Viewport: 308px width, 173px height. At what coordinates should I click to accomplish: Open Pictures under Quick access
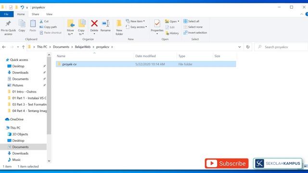tap(18, 86)
